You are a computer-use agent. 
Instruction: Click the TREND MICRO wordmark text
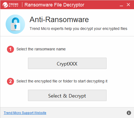[x=13, y=5]
